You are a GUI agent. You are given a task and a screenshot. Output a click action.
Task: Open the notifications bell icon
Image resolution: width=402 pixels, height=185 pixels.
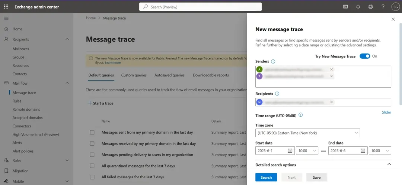tap(358, 7)
